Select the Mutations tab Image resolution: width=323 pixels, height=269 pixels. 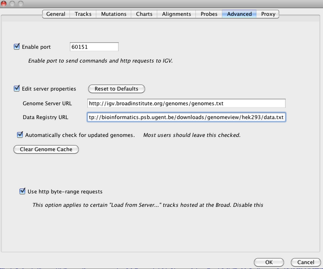[113, 14]
